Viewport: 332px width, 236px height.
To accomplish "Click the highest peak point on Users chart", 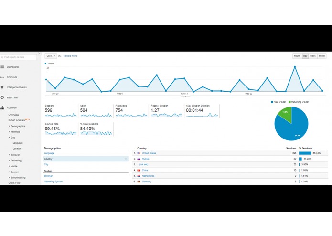I will pyautogui.click(x=295, y=67).
